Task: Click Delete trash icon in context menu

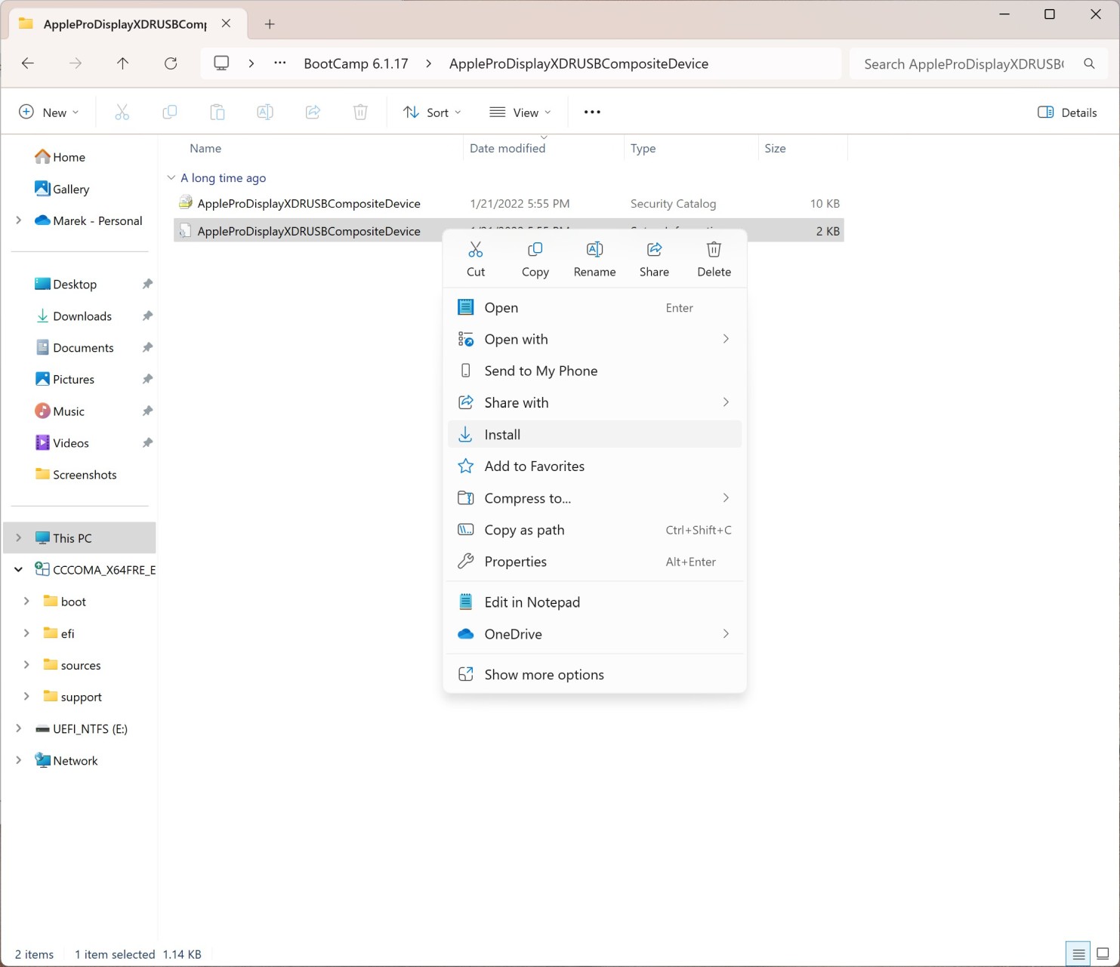Action: (714, 249)
